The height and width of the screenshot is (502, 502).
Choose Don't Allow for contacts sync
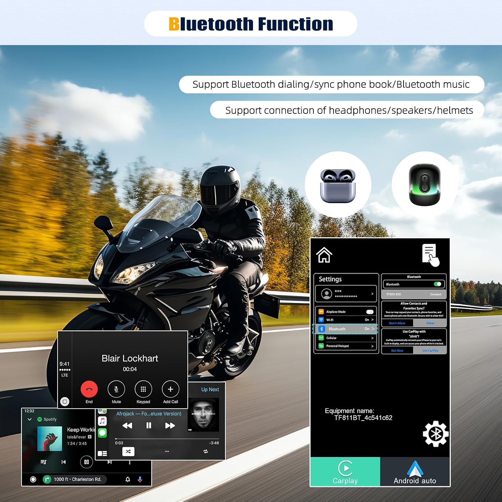tap(397, 323)
